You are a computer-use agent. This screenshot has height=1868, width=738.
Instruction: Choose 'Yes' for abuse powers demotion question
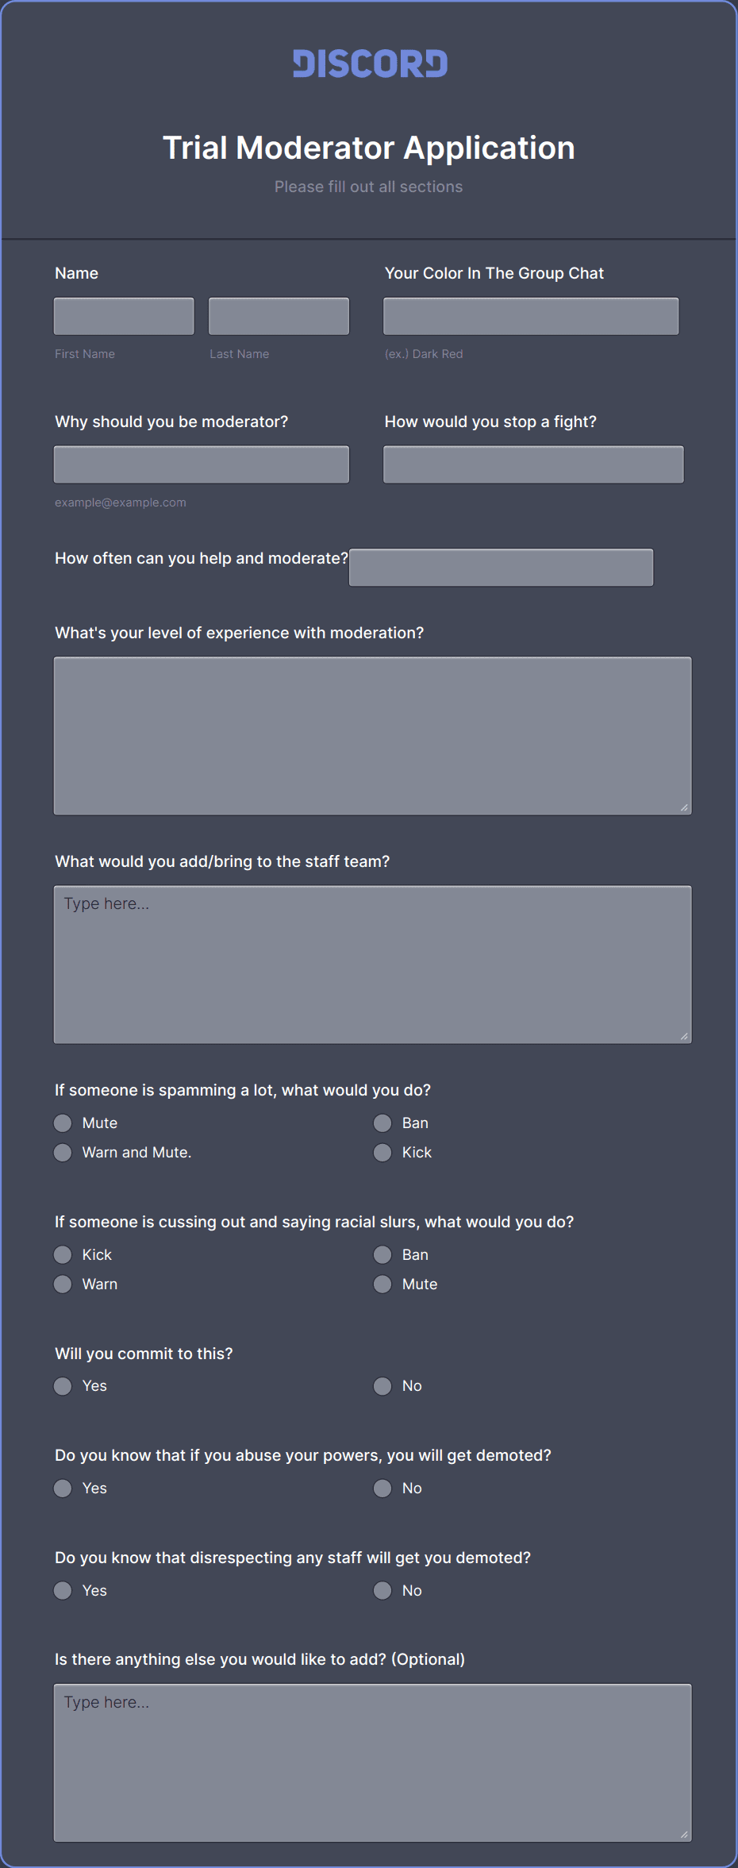[63, 1488]
